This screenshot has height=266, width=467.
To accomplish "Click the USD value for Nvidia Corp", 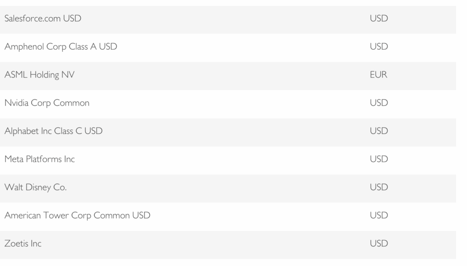I will point(379,103).
